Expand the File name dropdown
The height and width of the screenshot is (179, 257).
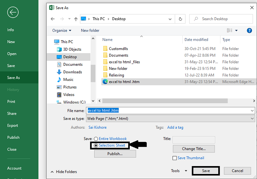[x=252, y=111]
